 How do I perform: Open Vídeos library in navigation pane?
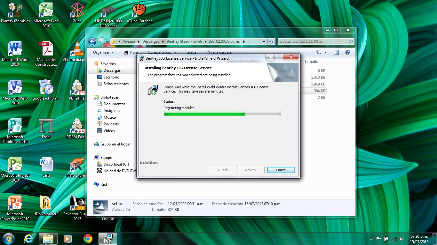pos(109,131)
